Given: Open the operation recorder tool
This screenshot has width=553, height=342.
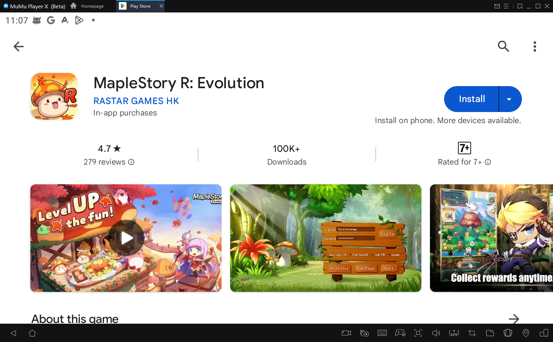Looking at the screenshot, I should tap(364, 333).
